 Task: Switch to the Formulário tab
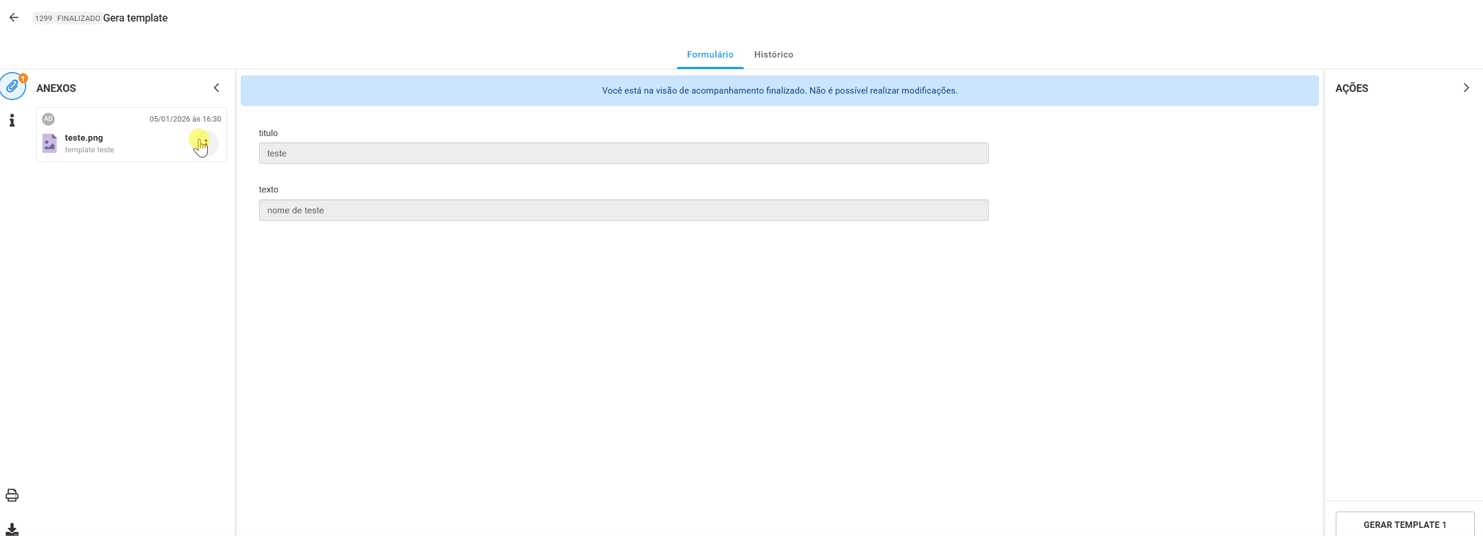coord(709,55)
